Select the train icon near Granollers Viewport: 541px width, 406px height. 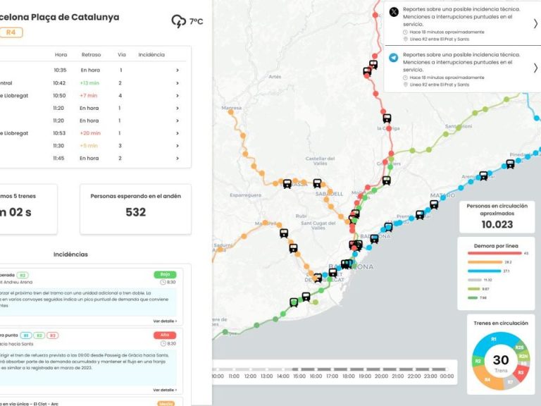[x=386, y=180]
